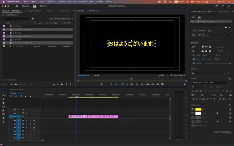Open the ファイル menu
This screenshot has width=234, height=146.
[25, 2]
